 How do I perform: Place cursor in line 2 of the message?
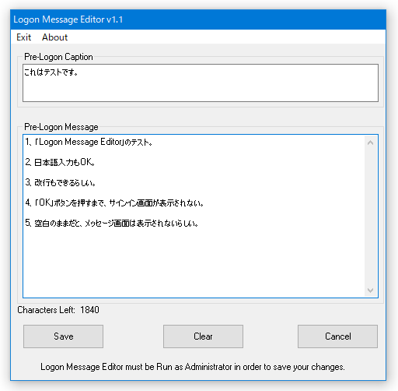(60, 162)
